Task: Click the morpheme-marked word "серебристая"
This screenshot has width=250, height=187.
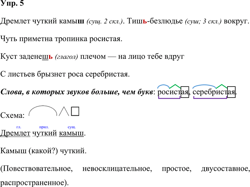Action: (214, 92)
